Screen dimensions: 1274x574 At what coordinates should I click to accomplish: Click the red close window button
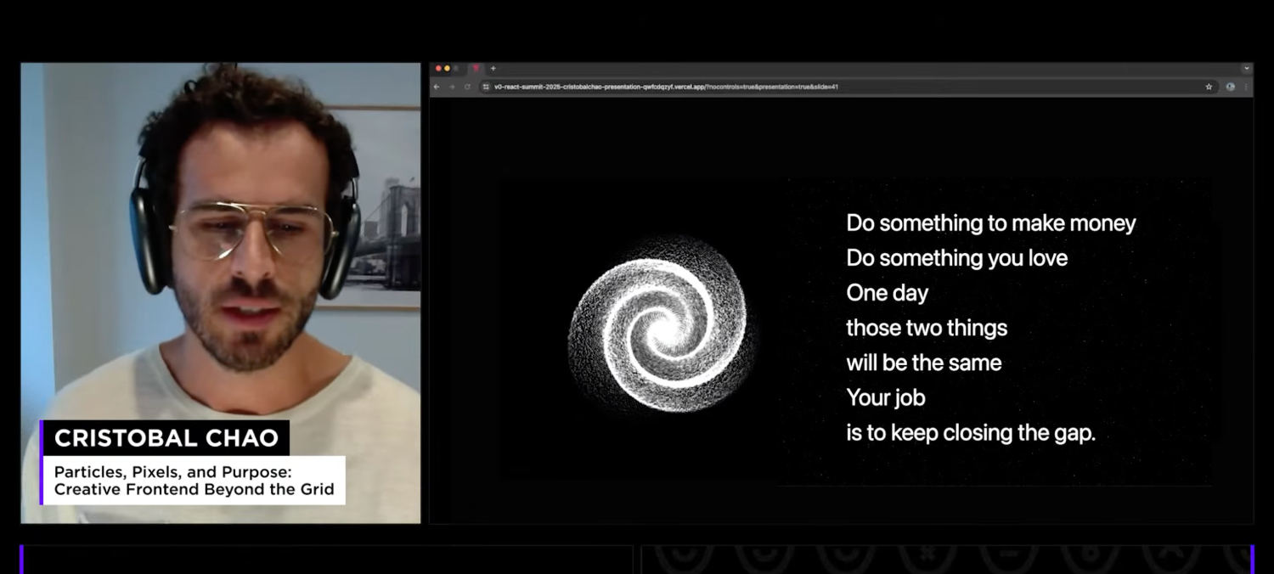(x=438, y=69)
